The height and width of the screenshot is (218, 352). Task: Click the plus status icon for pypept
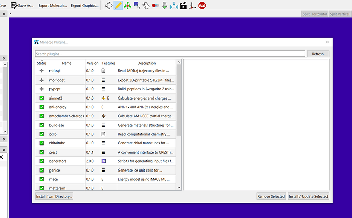(x=41, y=89)
